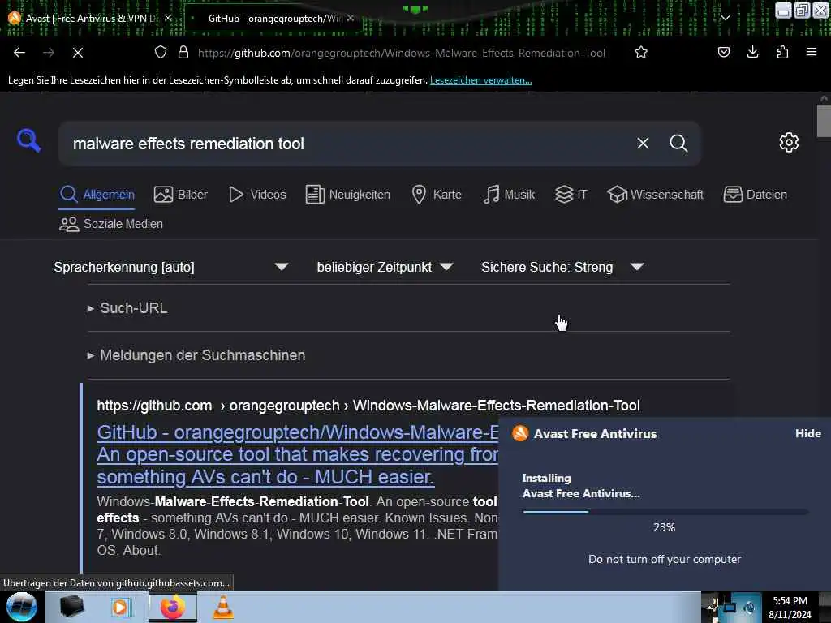Click the site security padlock
831x623 pixels.
pyautogui.click(x=183, y=53)
